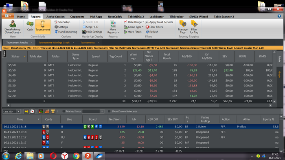Switch to Tournament Winnings Graph tab
285x160 pixels.
pos(54,43)
